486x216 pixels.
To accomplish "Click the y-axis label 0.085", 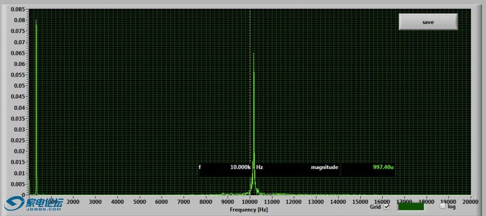I will [18, 9].
